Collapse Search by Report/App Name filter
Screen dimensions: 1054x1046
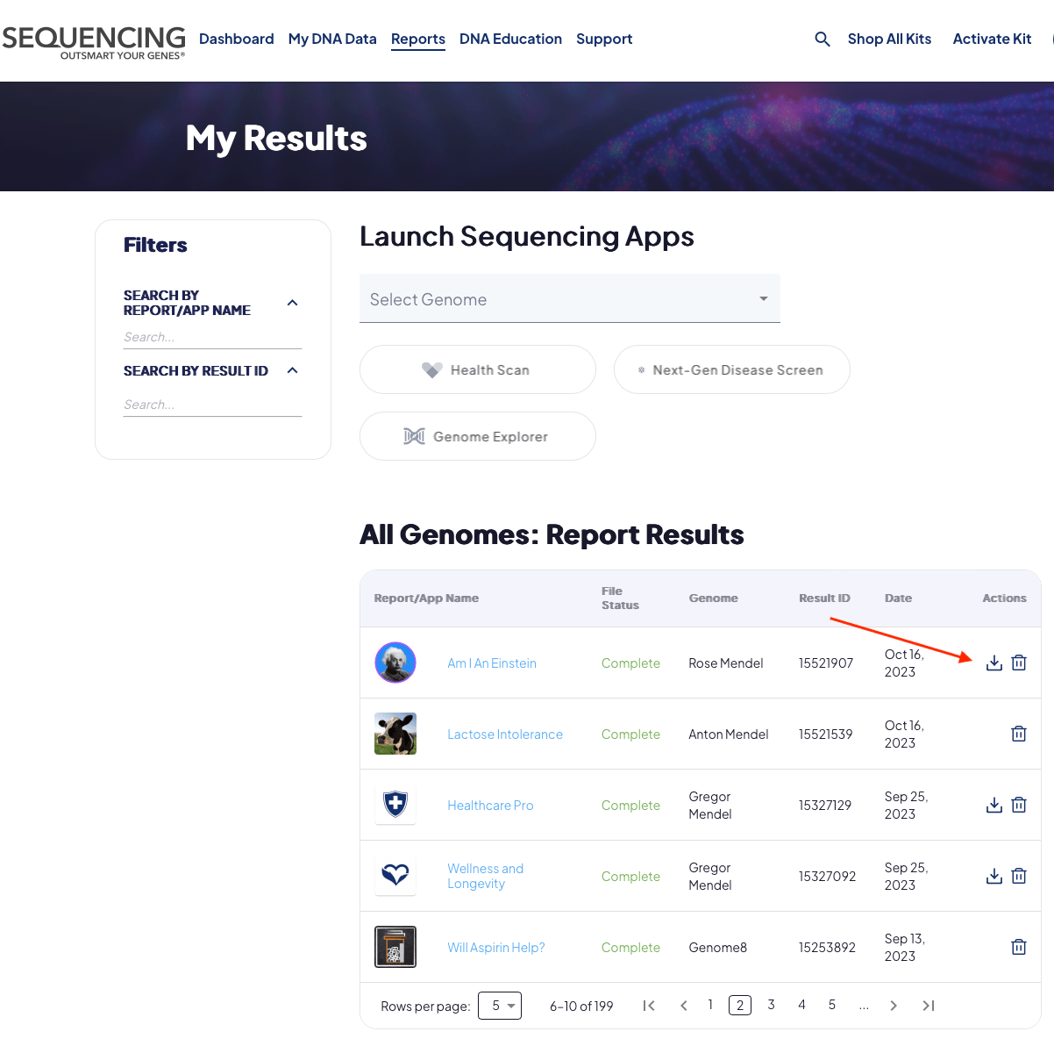pyautogui.click(x=293, y=303)
